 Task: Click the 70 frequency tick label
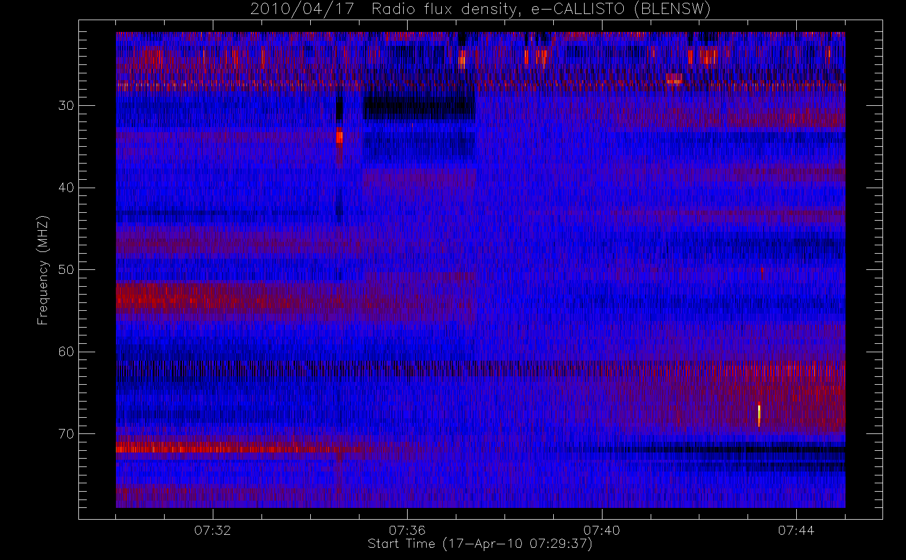(x=66, y=433)
